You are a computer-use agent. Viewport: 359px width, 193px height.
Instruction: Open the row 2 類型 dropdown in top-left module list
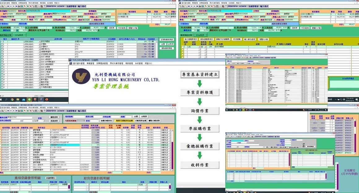click(39, 44)
